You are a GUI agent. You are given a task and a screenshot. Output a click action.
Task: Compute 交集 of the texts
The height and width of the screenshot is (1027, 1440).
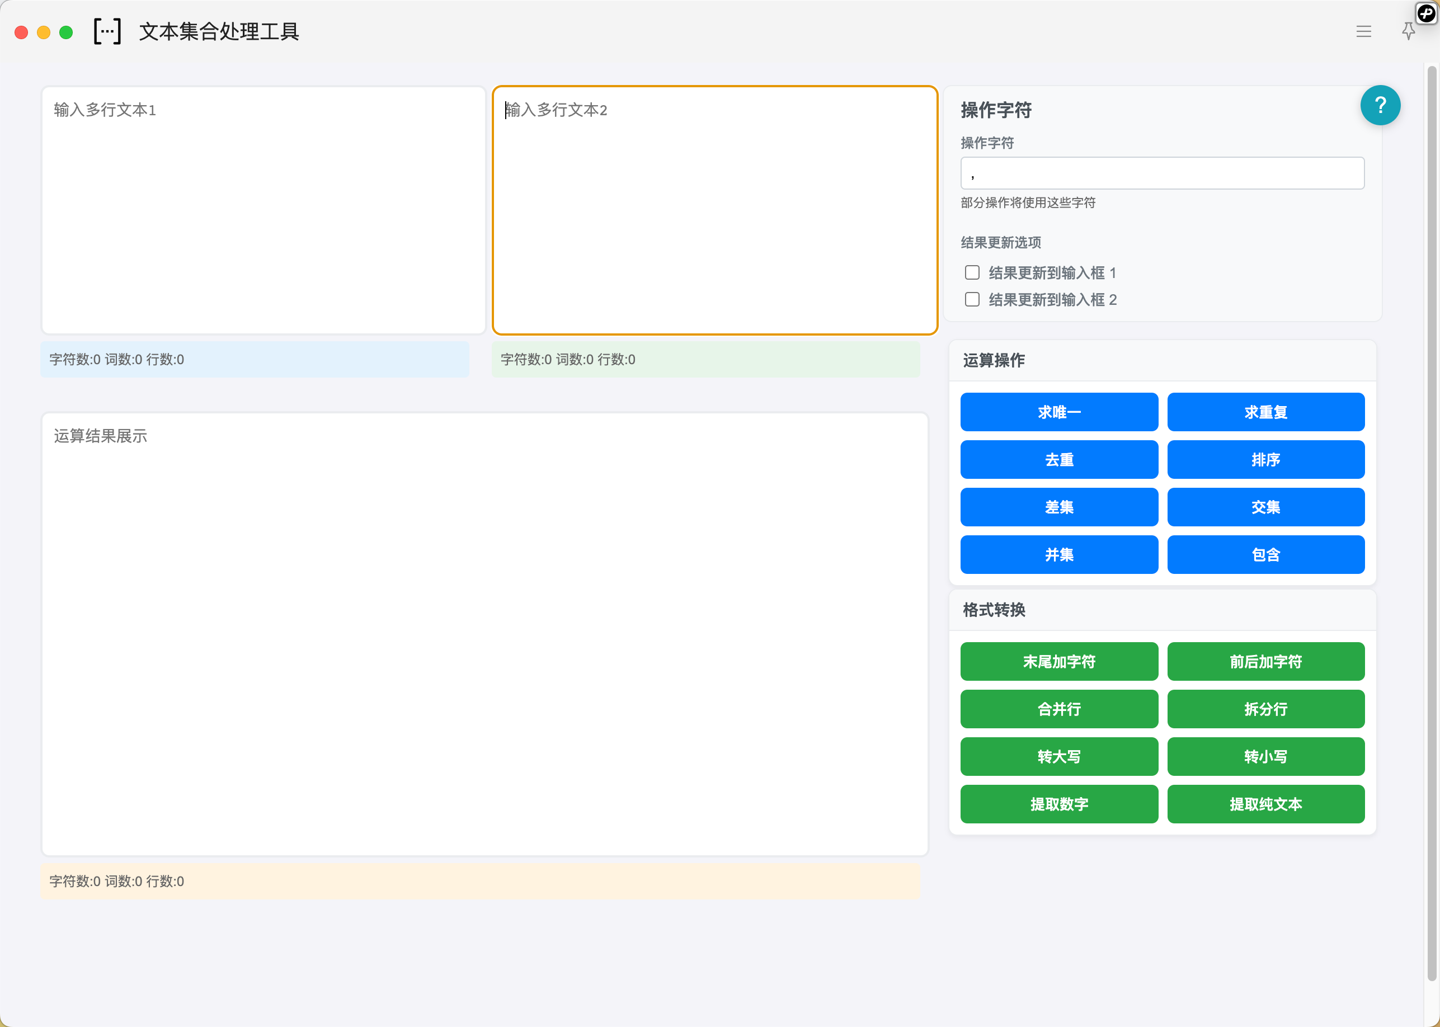(1265, 507)
